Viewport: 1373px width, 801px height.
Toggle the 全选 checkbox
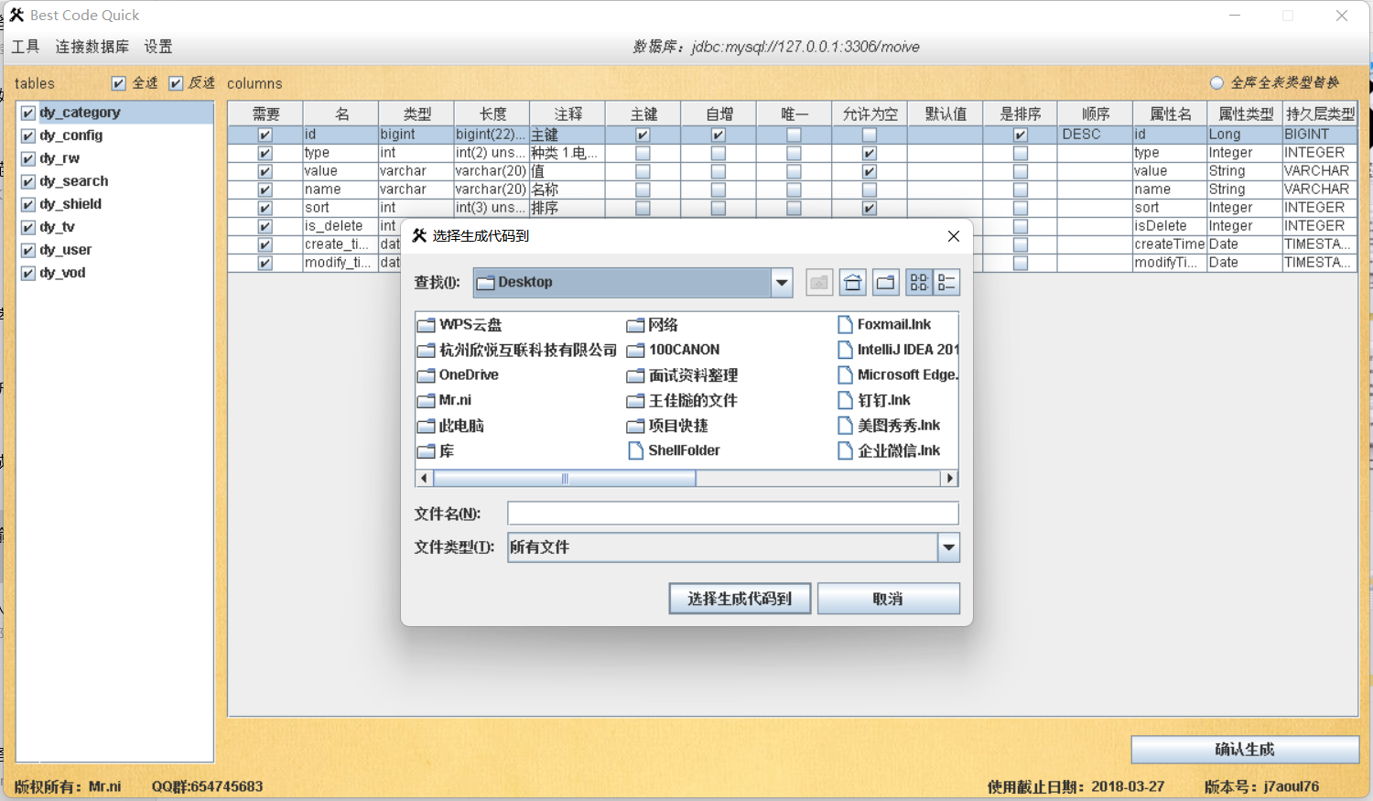(x=119, y=83)
